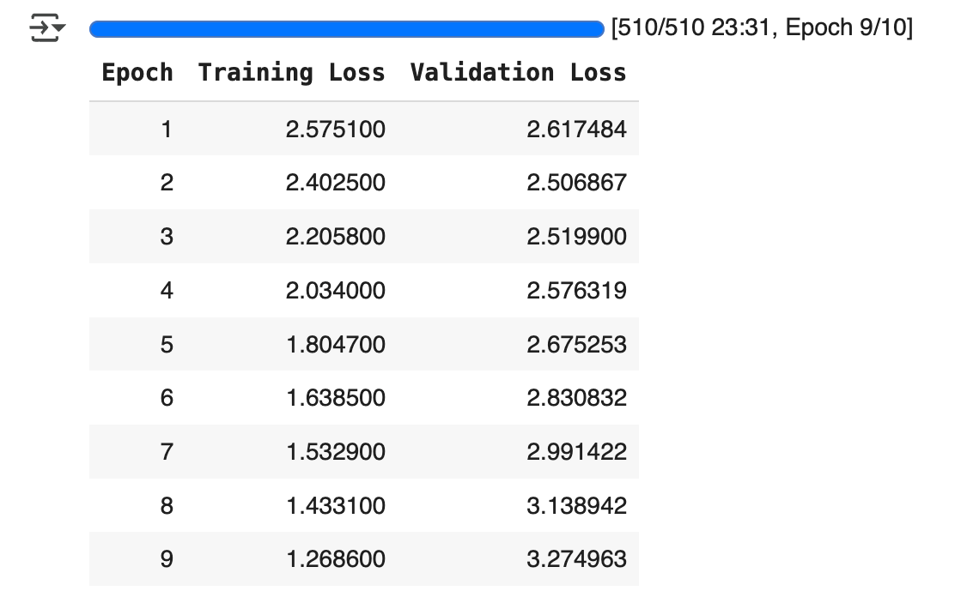Select training loss value 2.575100
The height and width of the screenshot is (597, 967).
[336, 130]
